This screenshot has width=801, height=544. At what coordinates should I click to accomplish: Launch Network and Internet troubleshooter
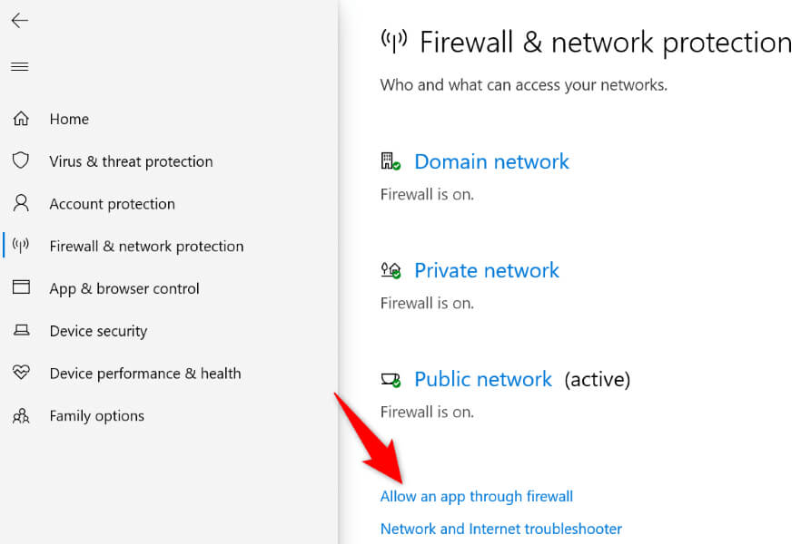[500, 529]
